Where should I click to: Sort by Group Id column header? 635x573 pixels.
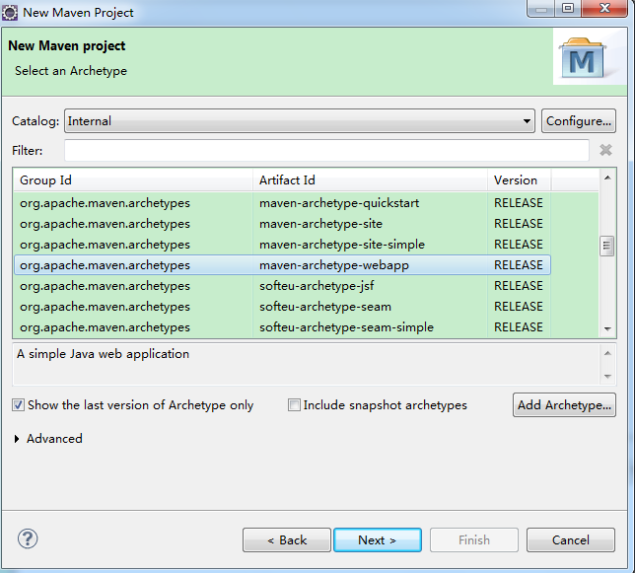click(x=133, y=180)
